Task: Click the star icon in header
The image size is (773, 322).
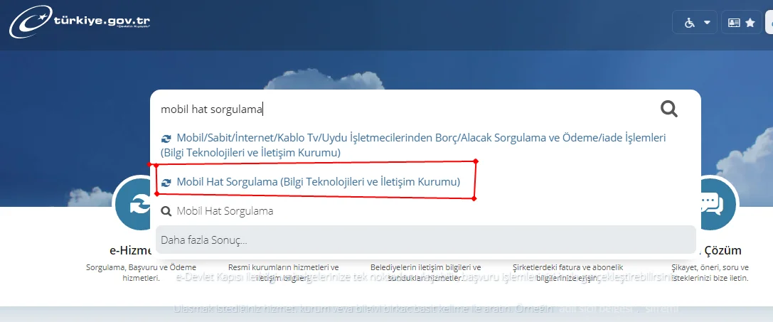Action: [750, 23]
